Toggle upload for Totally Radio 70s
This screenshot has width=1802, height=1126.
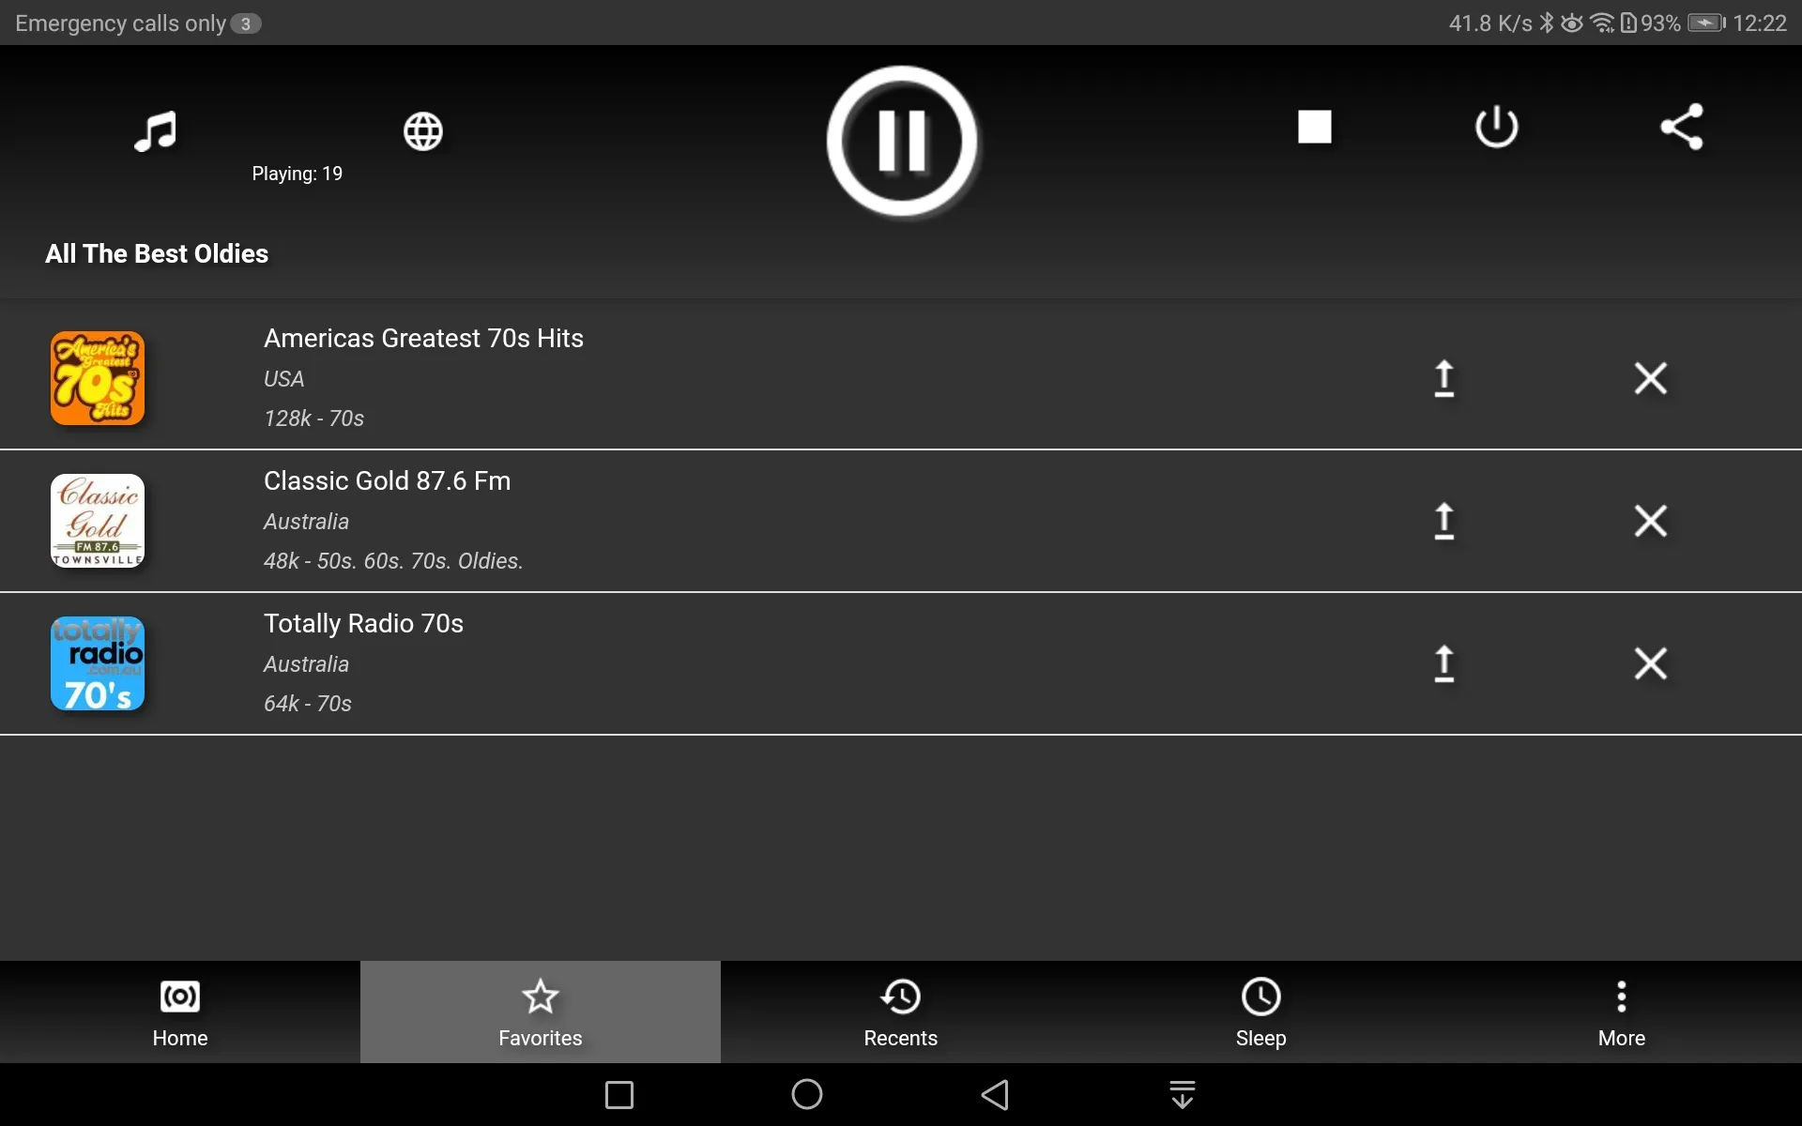(x=1443, y=662)
